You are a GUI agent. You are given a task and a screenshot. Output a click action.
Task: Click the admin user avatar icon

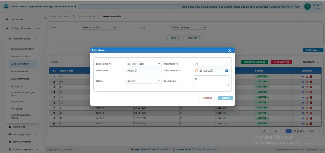[307, 7]
